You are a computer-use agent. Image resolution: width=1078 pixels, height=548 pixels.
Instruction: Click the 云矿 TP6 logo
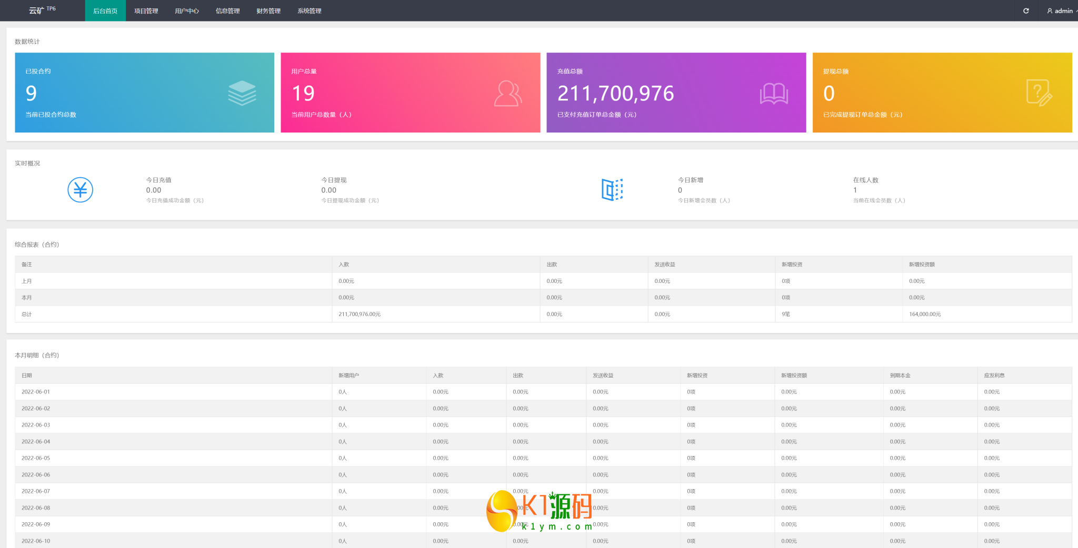click(42, 10)
